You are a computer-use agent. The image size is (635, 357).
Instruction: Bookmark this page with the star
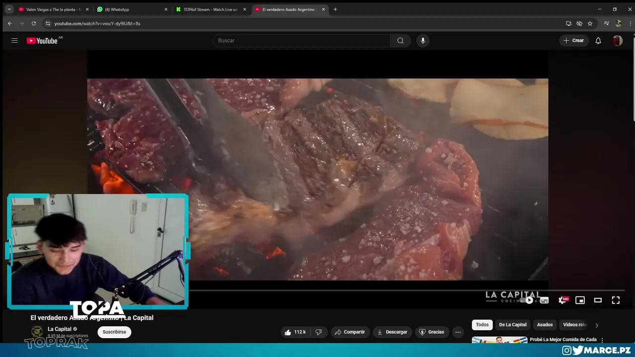590,23
